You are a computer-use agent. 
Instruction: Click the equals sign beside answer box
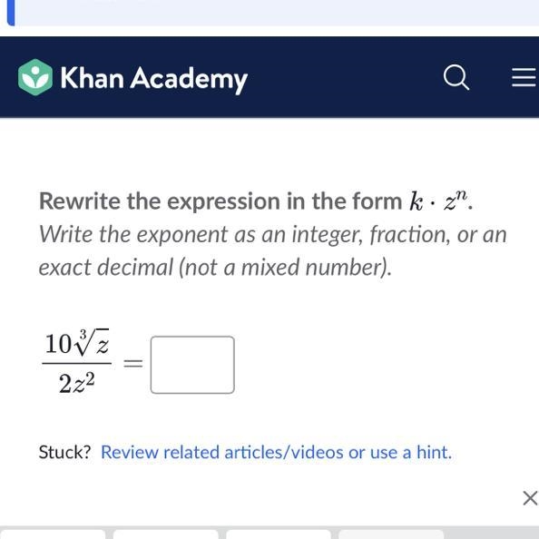pyautogui.click(x=133, y=363)
